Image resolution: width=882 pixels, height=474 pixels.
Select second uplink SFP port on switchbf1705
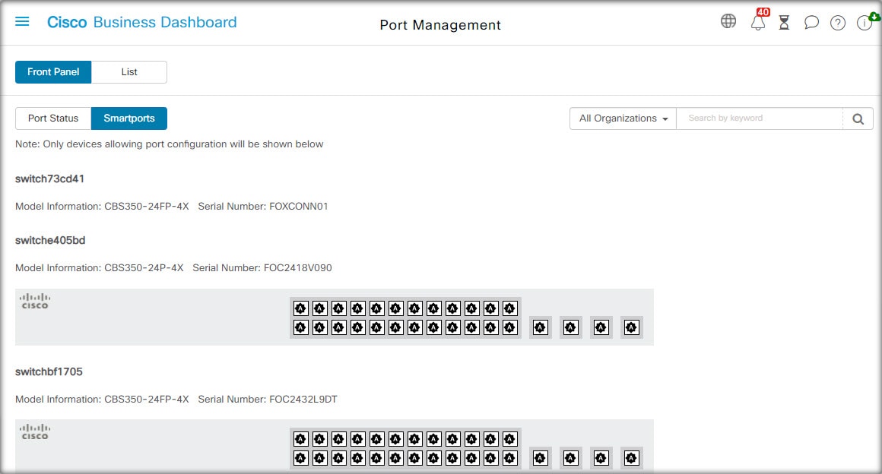570,458
